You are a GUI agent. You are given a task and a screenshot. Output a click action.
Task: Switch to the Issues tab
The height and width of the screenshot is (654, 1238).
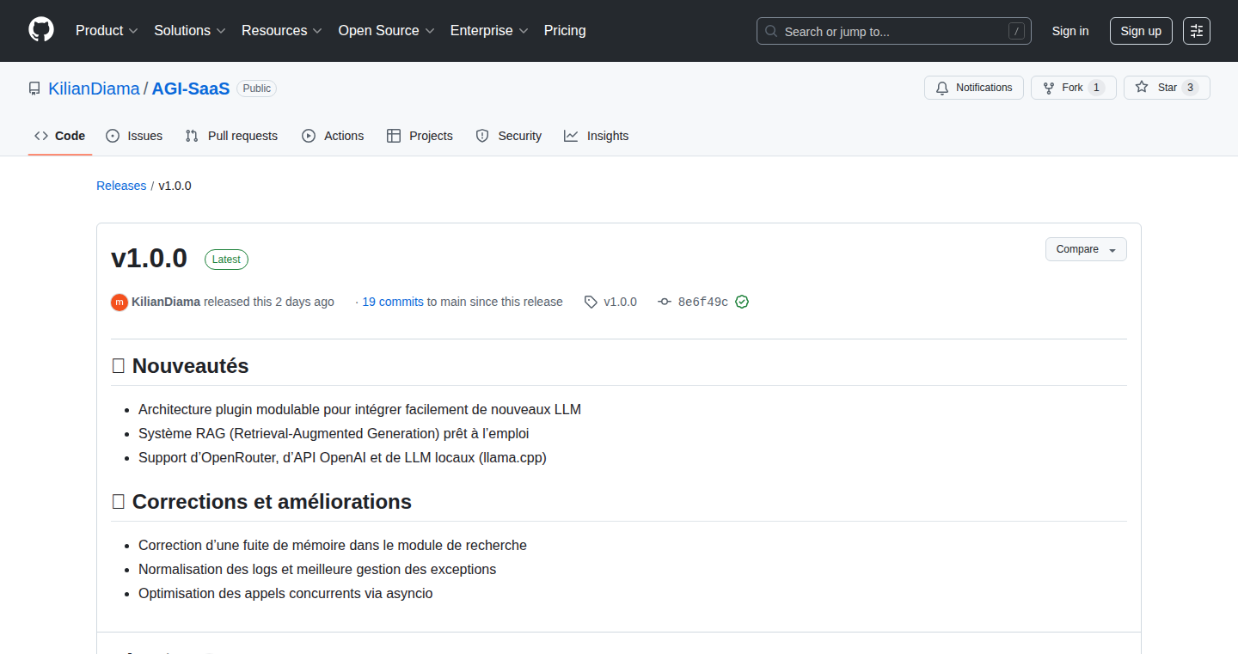point(134,136)
